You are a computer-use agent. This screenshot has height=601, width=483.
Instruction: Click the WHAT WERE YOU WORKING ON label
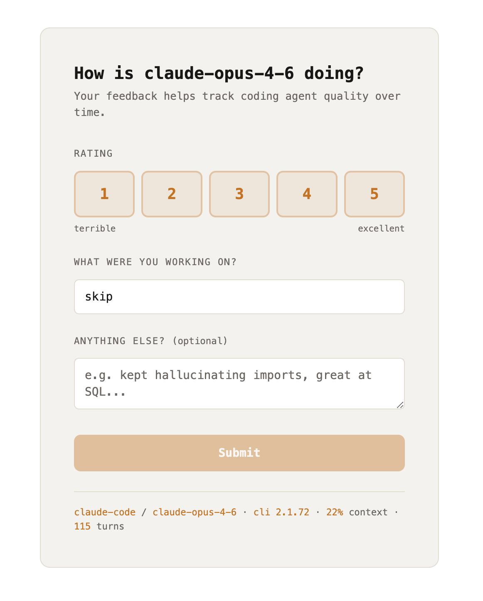[155, 262]
